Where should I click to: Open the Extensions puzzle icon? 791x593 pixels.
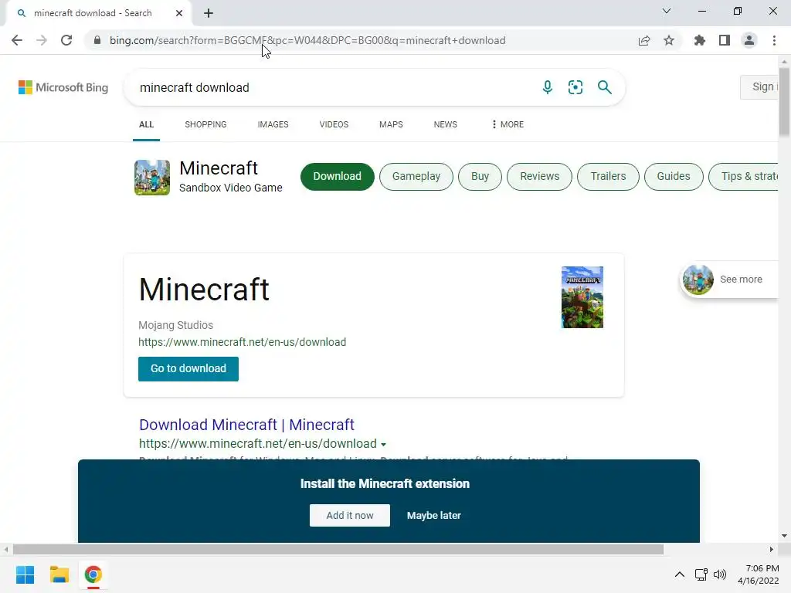pyautogui.click(x=699, y=40)
